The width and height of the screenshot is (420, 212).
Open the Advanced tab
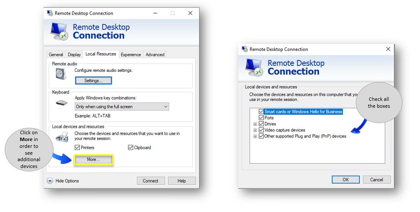point(155,55)
